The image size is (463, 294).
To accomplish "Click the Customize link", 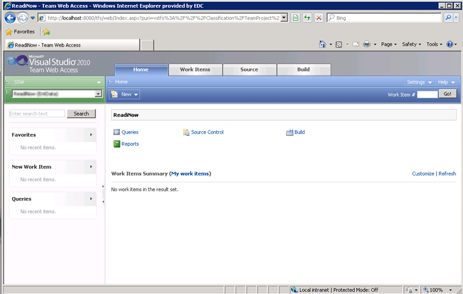I will pos(423,174).
